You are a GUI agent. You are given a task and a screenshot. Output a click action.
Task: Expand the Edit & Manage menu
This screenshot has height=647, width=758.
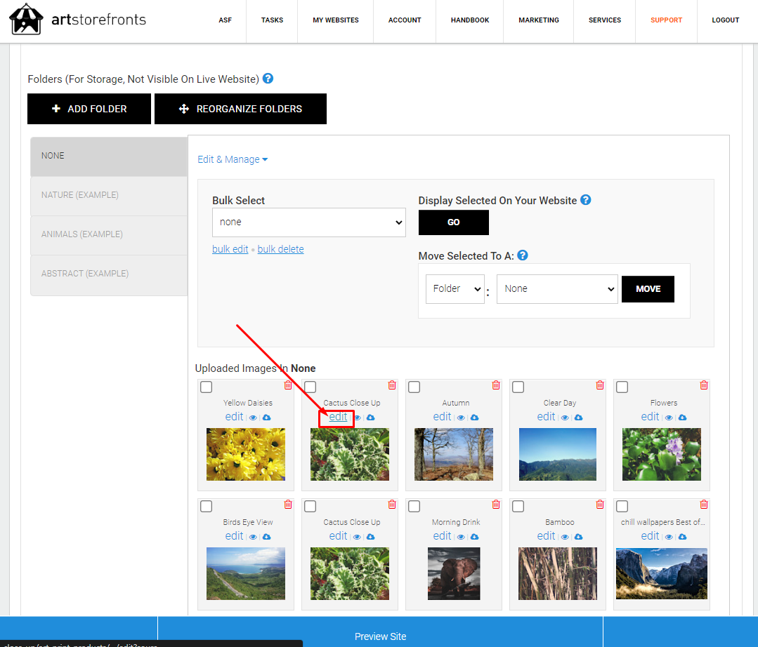(233, 159)
